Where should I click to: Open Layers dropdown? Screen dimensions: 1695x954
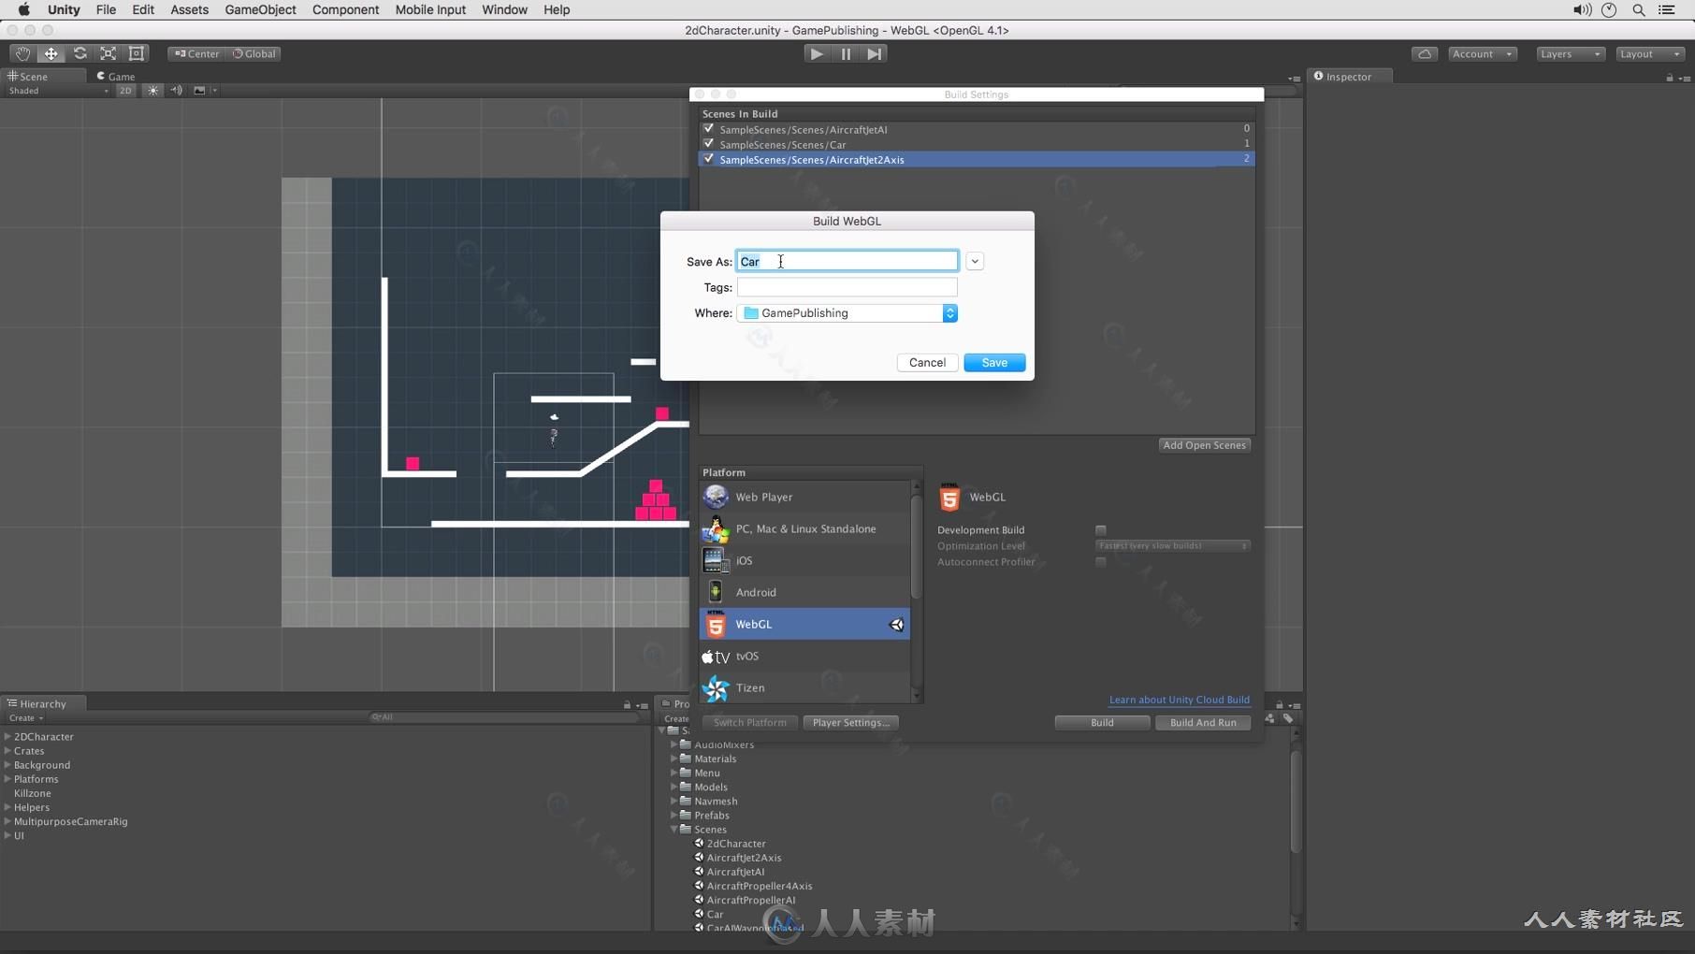(1570, 53)
